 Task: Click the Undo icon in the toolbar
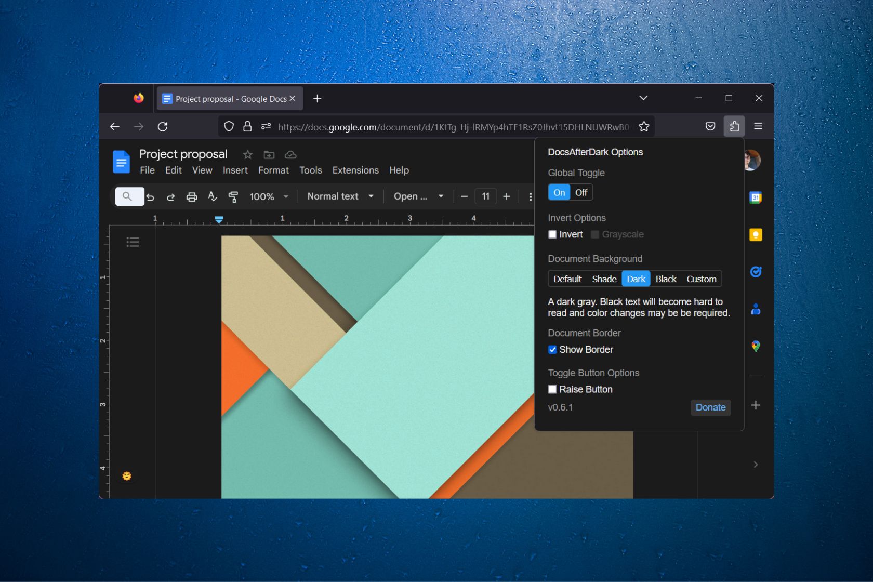pos(150,196)
